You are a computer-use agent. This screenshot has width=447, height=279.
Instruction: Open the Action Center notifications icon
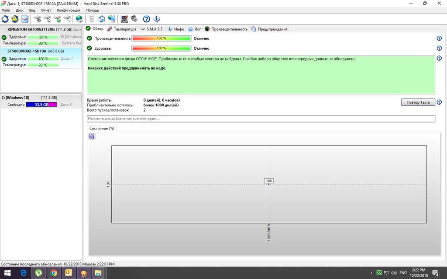[x=436, y=273]
